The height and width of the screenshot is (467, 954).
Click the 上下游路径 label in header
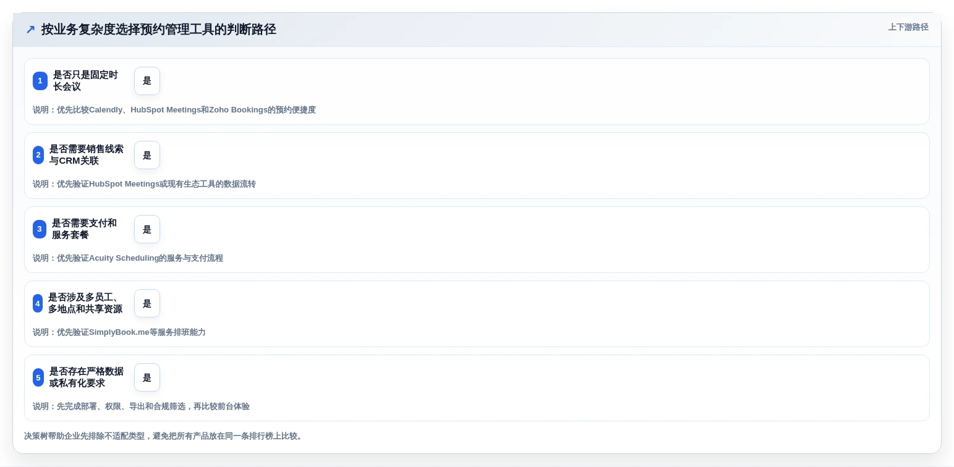click(908, 27)
